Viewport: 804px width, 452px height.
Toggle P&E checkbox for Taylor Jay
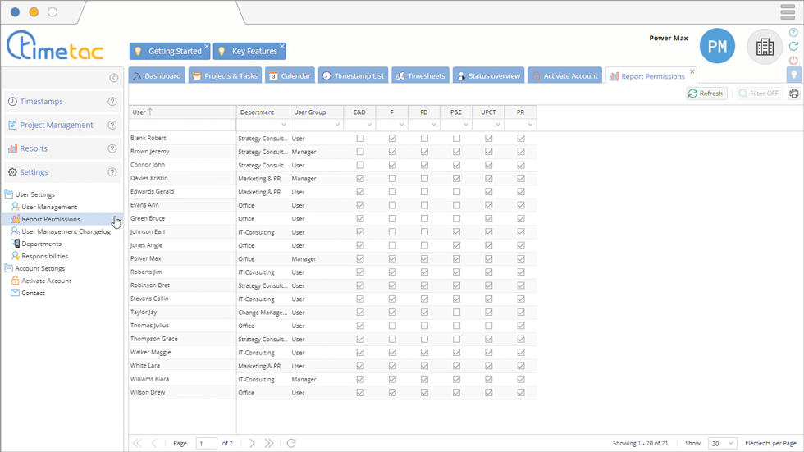point(456,312)
